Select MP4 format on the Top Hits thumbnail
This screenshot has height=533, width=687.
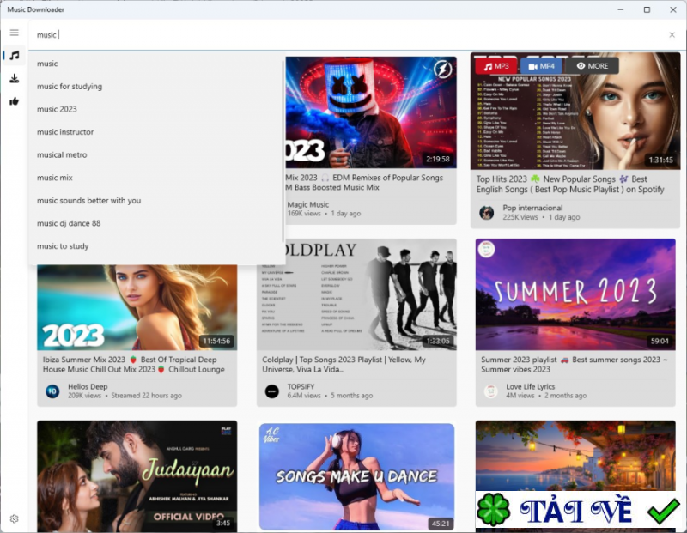544,65
